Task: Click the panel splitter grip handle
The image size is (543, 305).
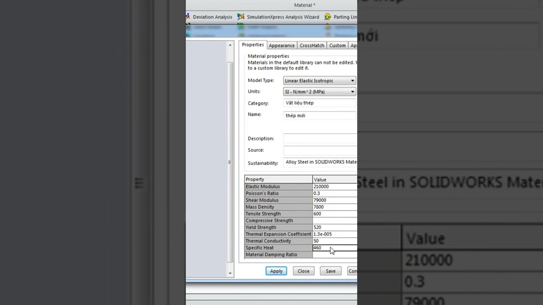Action: point(230,162)
